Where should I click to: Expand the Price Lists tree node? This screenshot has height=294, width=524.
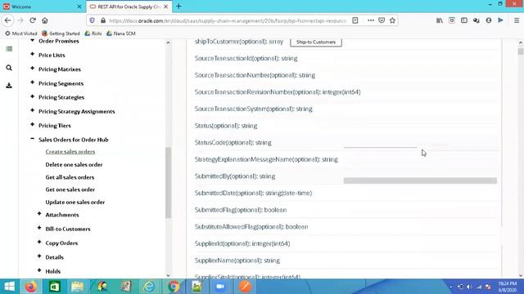click(x=33, y=54)
